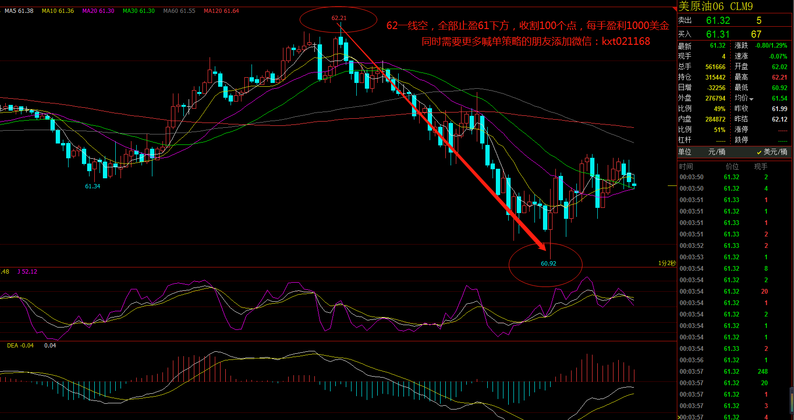Click the 内盘 比例 value 51%
Screen dimensions: 794x420
point(720,130)
